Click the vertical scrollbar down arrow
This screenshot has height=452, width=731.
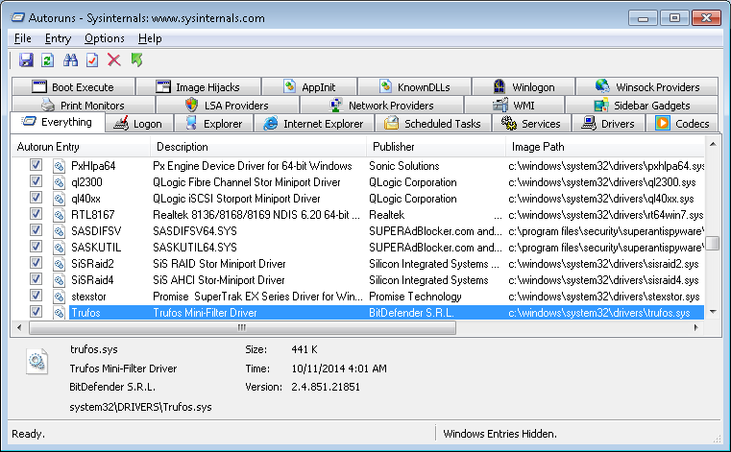(x=713, y=312)
